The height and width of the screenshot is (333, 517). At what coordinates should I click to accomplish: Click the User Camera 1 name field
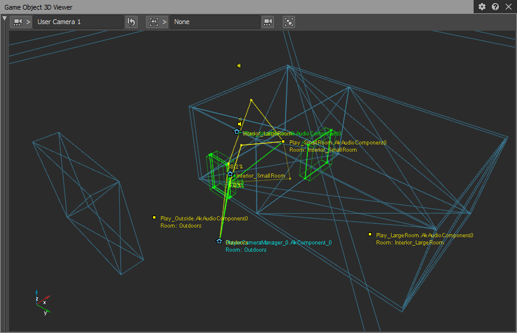(x=78, y=22)
